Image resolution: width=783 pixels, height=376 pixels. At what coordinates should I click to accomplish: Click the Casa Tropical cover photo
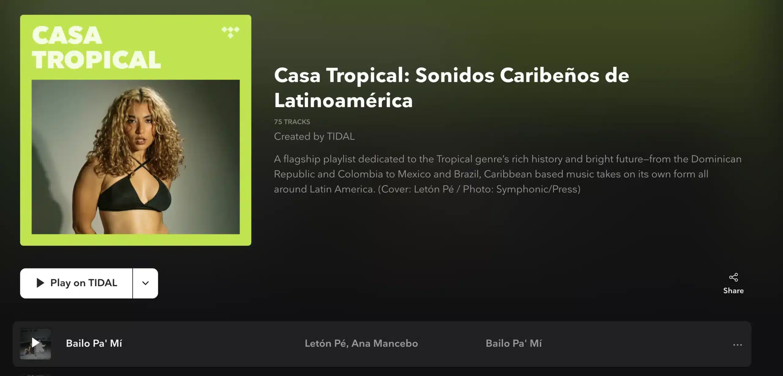coord(135,157)
